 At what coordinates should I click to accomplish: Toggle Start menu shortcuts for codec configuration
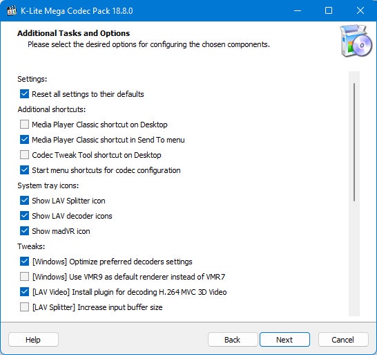(24, 170)
